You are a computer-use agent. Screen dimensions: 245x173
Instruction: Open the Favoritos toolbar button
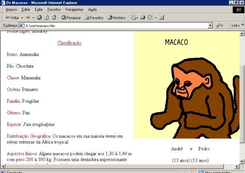(x=94, y=17)
